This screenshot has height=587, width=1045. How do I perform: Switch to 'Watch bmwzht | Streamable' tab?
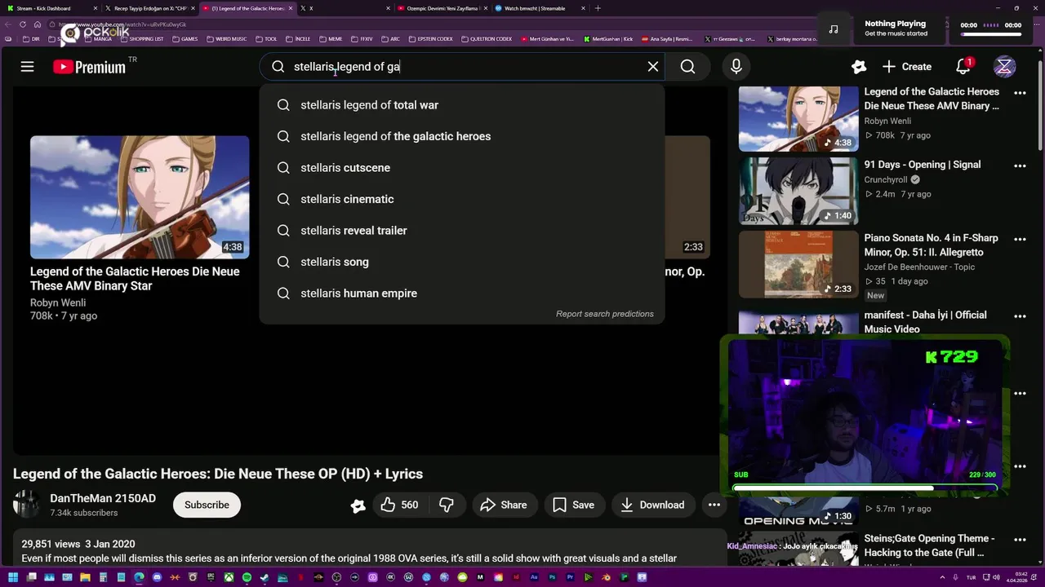[x=539, y=8]
